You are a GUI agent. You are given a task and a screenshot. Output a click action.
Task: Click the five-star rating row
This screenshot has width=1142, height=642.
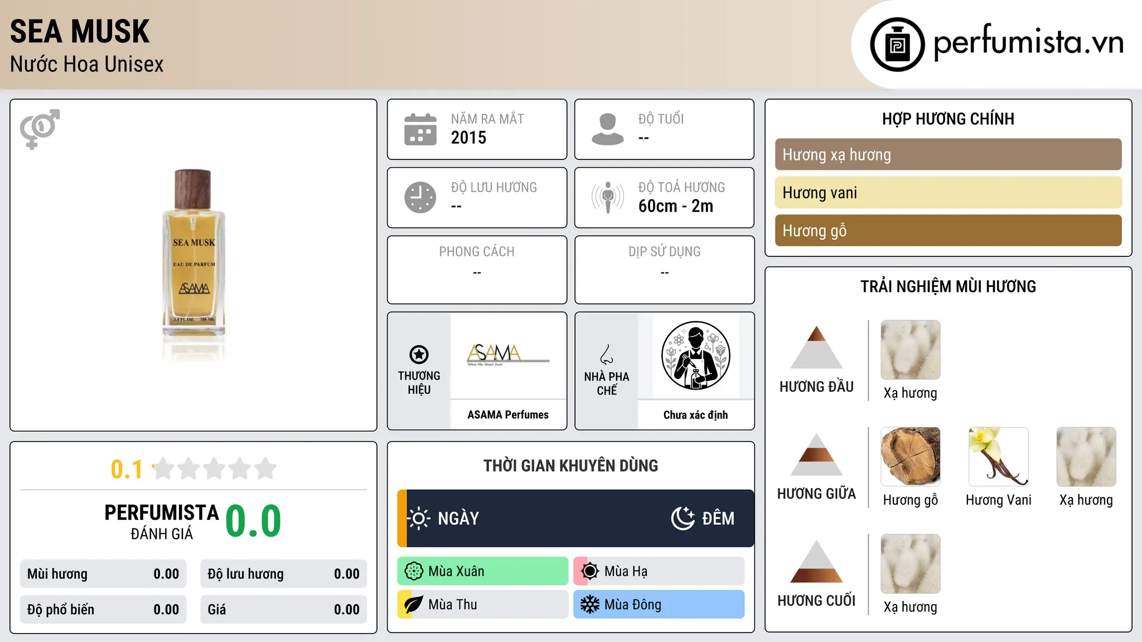[215, 469]
